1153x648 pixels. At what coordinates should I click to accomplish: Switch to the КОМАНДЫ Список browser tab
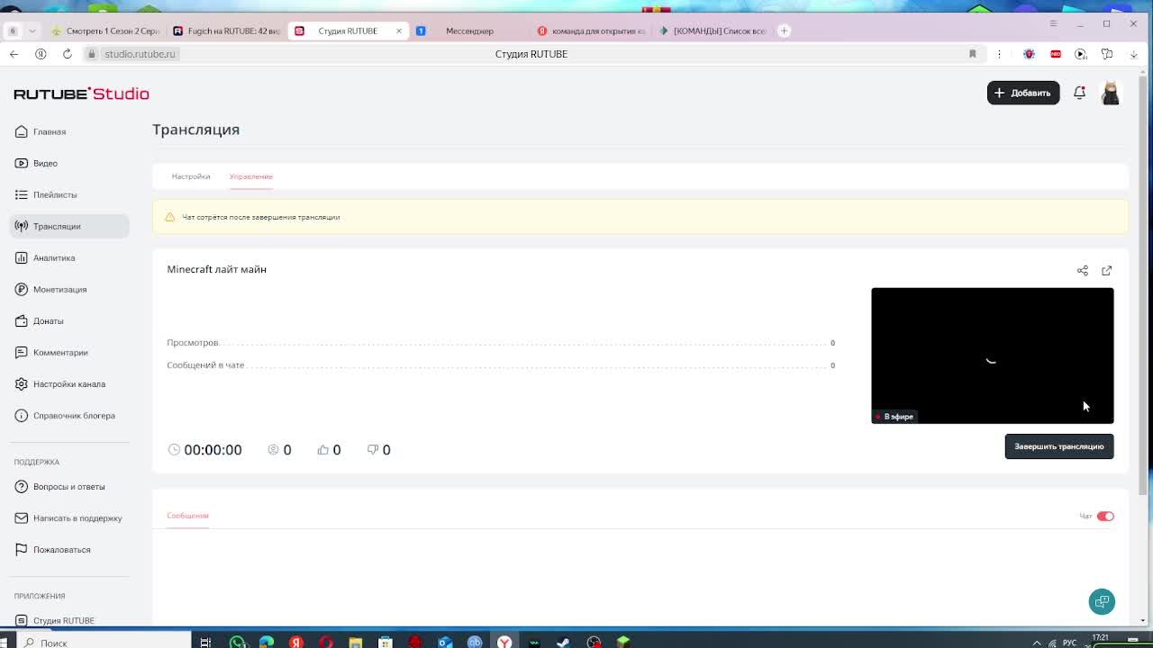tap(713, 31)
